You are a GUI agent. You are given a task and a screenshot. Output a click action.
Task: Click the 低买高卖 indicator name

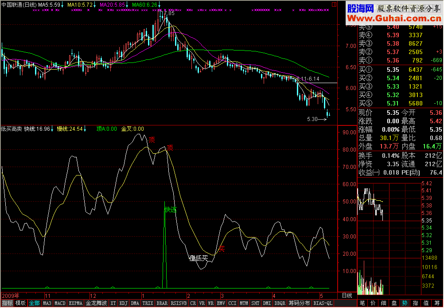tap(12, 129)
